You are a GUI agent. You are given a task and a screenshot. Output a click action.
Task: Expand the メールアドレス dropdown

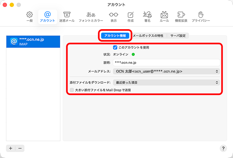pyautogui.click(x=166, y=71)
